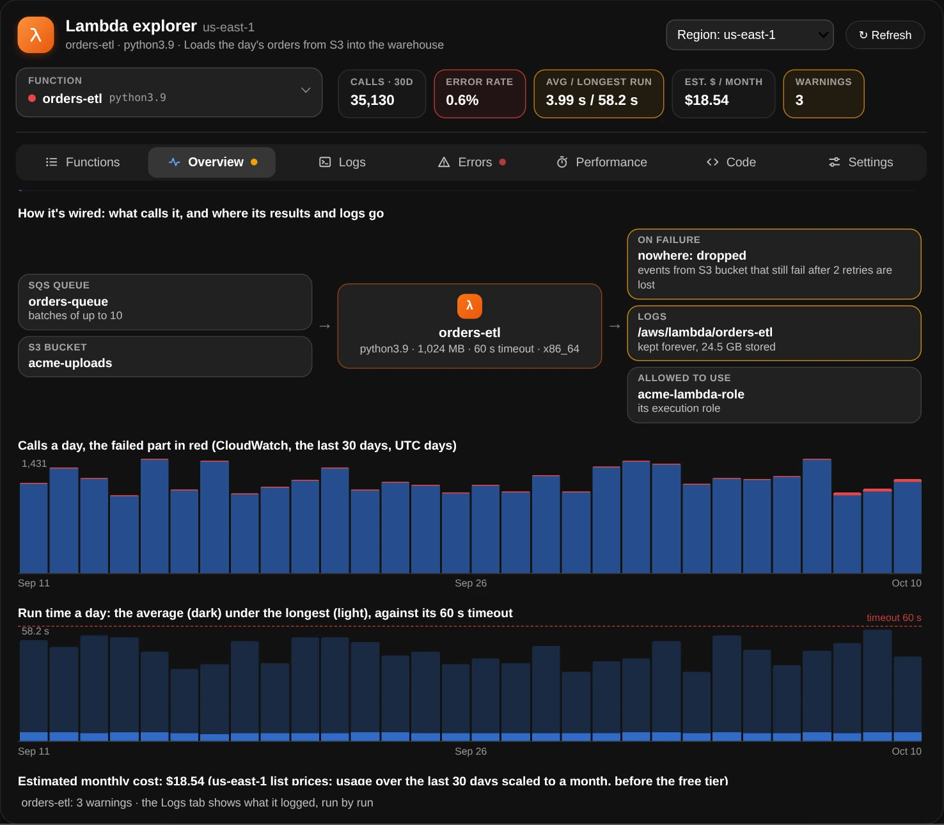Screen dimensions: 944x825
Task: Go to the Performance tab
Action: (x=602, y=162)
